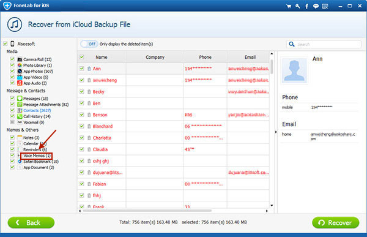Click the green Recover button
367x237 pixels.
(335, 222)
